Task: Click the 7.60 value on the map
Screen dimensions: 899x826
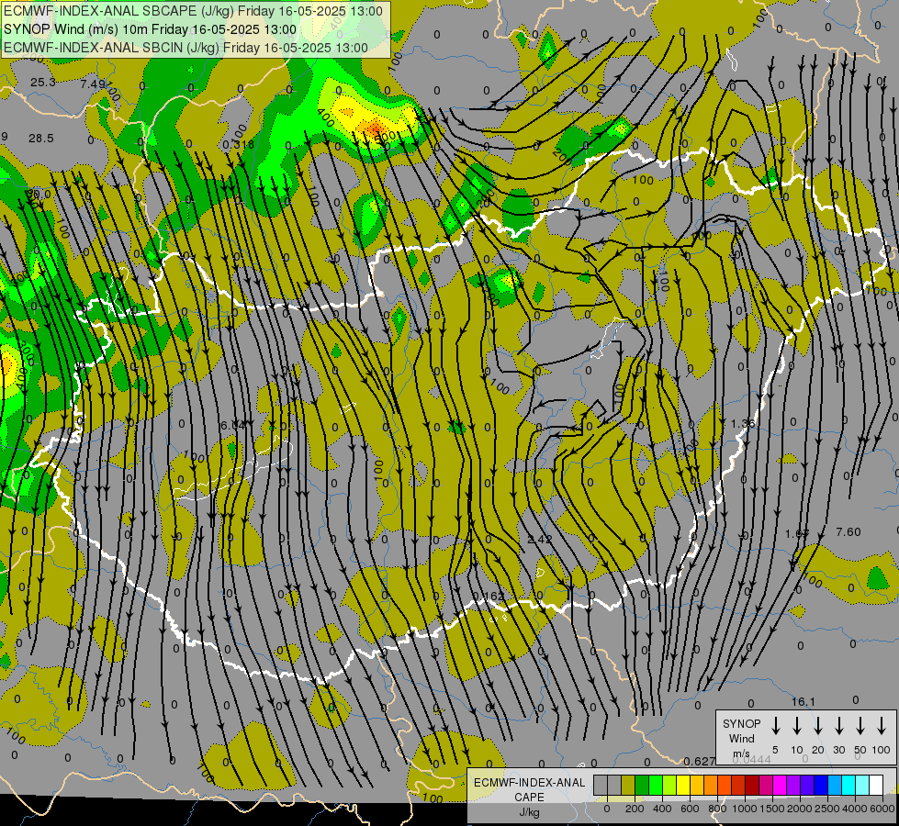Action: (848, 532)
